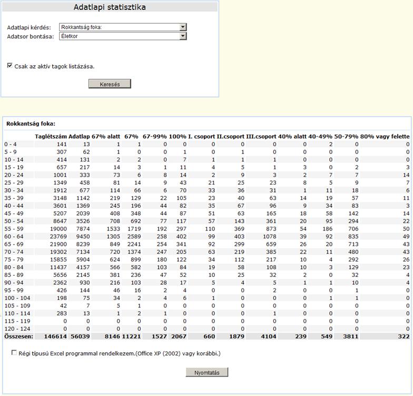Click the '100%' column header

pyautogui.click(x=178, y=137)
